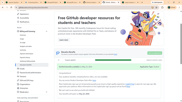This screenshot has height=102, width=182.
Task: Open the Usage billing page
Action: (x=22, y=39)
